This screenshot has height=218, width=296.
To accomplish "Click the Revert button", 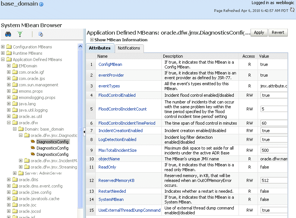I will [278, 32].
